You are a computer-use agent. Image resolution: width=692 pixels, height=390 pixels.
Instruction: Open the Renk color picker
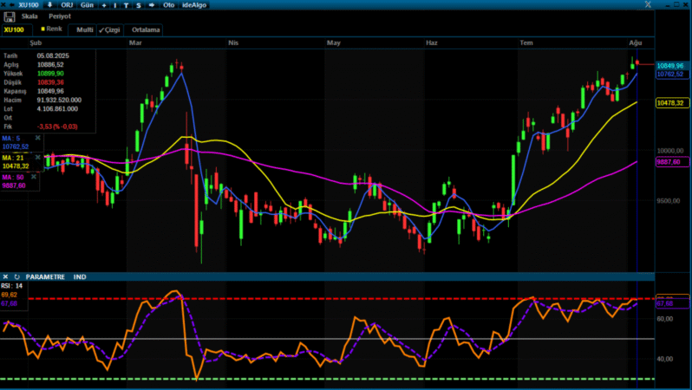click(52, 29)
